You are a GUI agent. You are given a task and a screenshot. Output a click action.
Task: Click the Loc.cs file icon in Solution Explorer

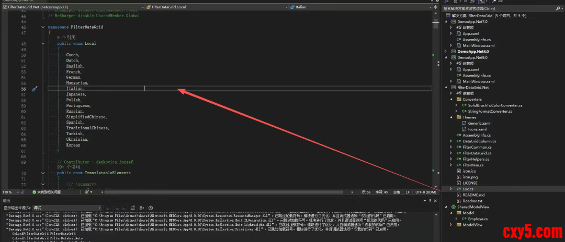point(459,188)
